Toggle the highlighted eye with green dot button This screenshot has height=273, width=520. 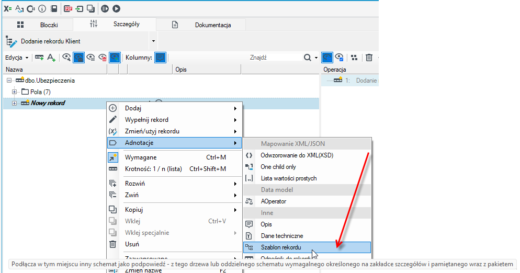[x=115, y=58]
